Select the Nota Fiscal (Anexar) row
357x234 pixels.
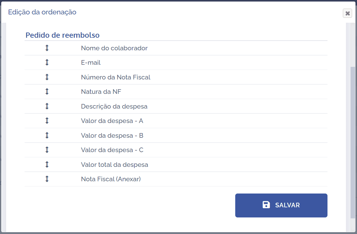111,179
